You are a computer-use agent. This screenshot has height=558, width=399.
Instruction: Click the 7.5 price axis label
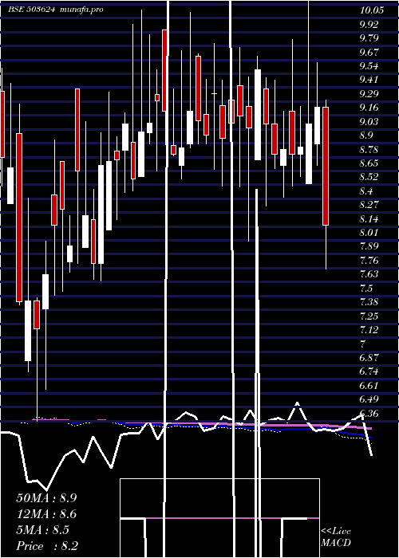(366, 289)
